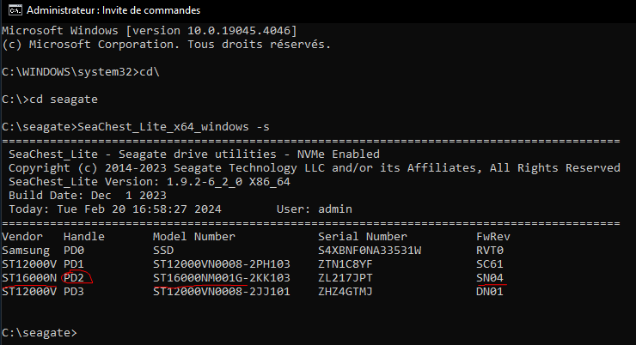Click the 'Serial Number' column header

click(363, 237)
